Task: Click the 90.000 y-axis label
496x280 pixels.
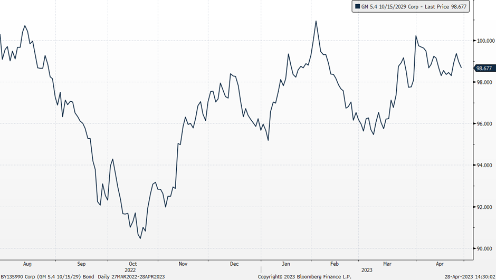Action: click(x=484, y=249)
